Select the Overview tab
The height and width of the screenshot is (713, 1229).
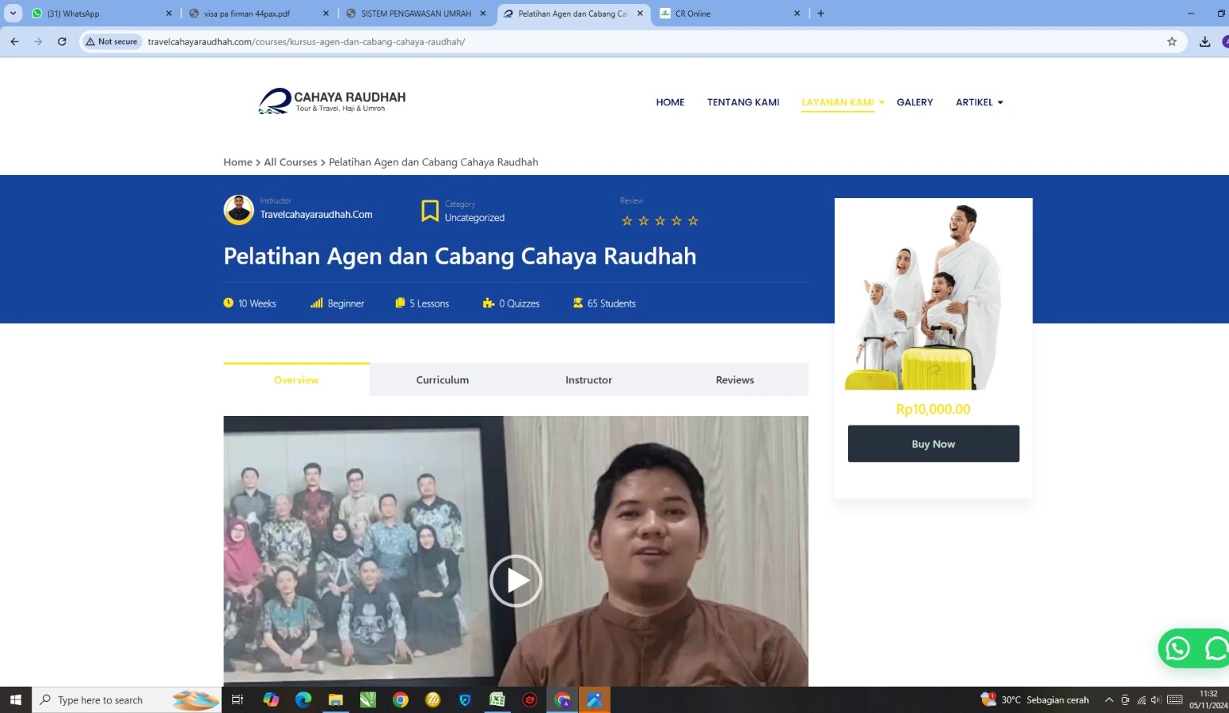[296, 379]
